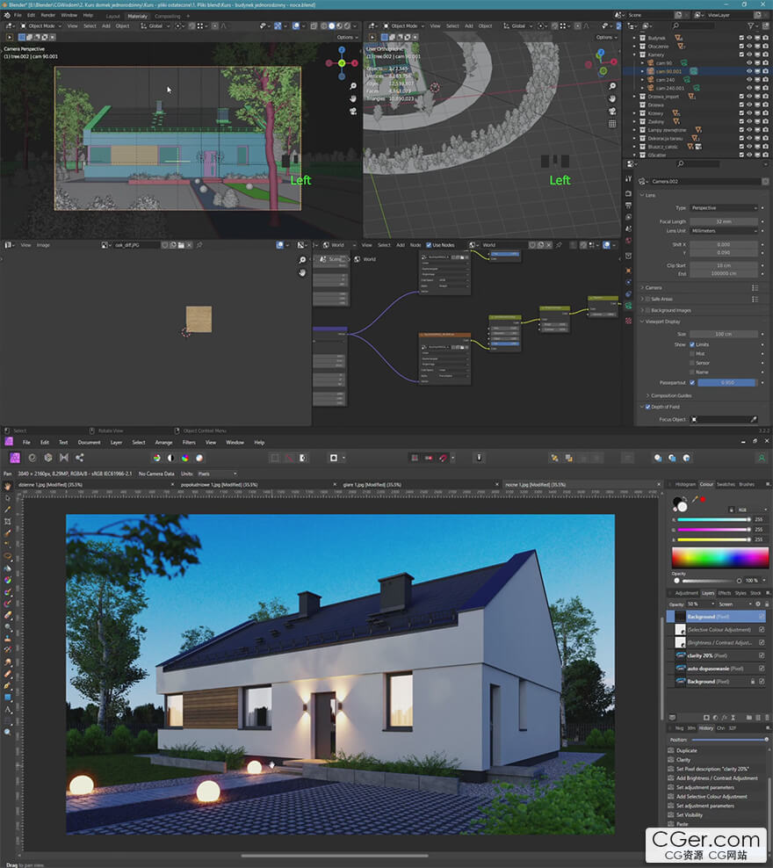Image resolution: width=773 pixels, height=868 pixels.
Task: Uncheck the Limits checkbox
Action: tap(692, 344)
